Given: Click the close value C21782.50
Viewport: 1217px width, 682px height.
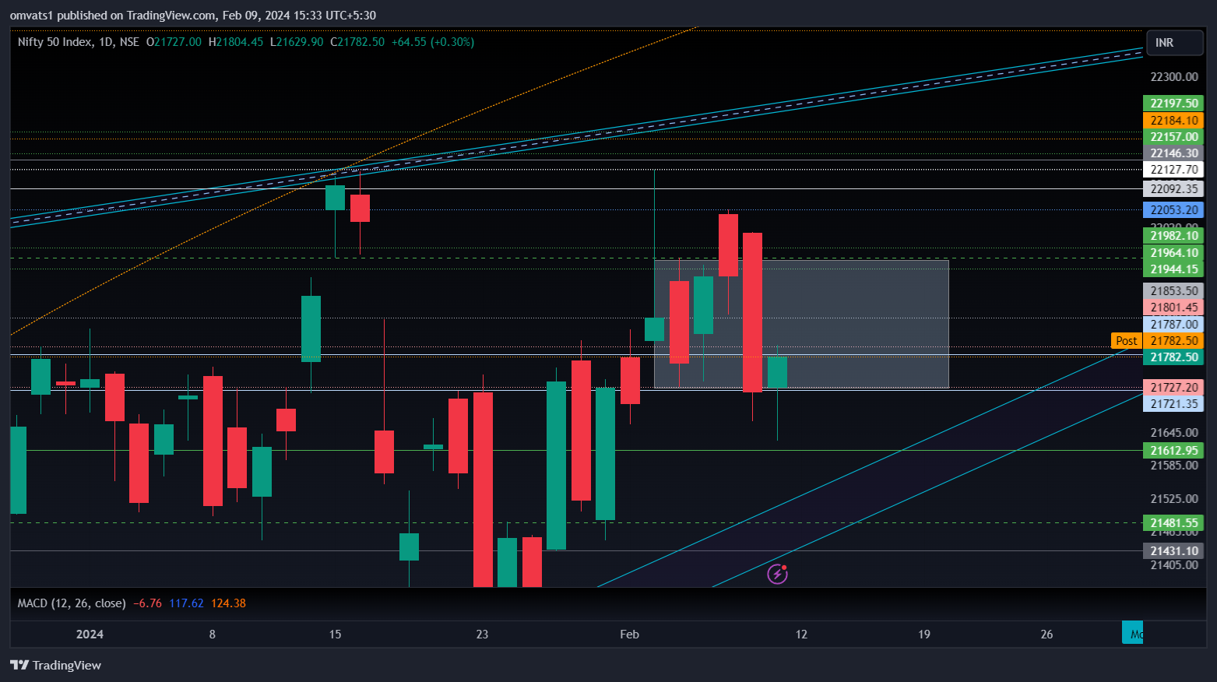Looking at the screenshot, I should 357,42.
